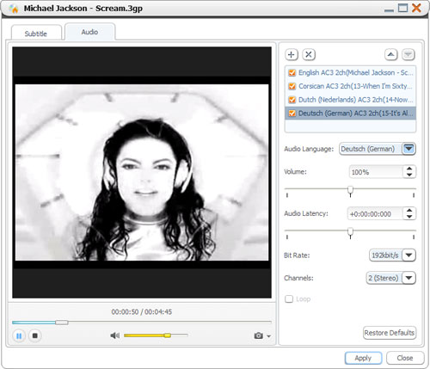Click the Close button

tap(405, 358)
